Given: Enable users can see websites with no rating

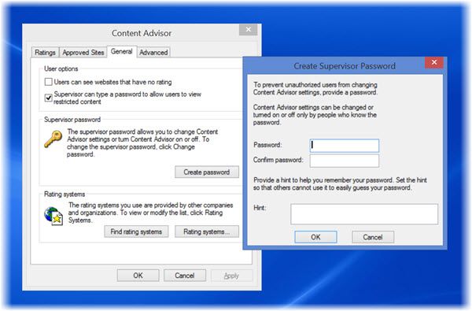Looking at the screenshot, I should (x=48, y=82).
